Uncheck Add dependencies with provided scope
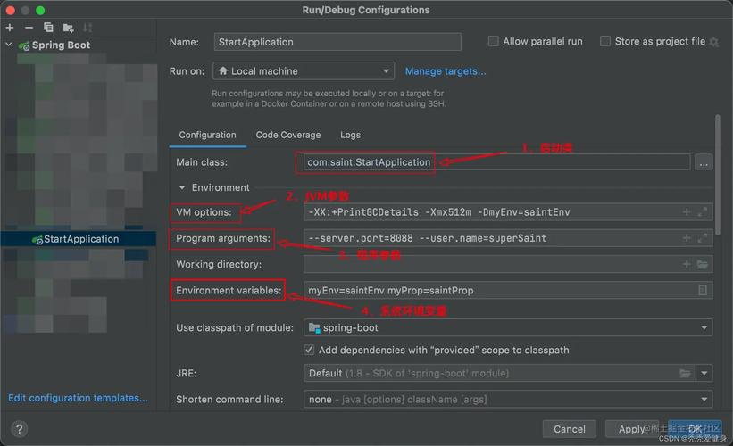Screen dimensions: 733x446 [x=309, y=350]
